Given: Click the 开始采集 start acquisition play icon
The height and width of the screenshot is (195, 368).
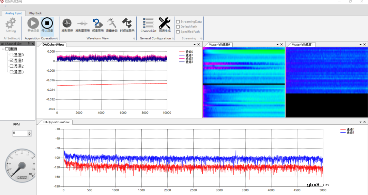Looking at the screenshot, I should (33, 23).
